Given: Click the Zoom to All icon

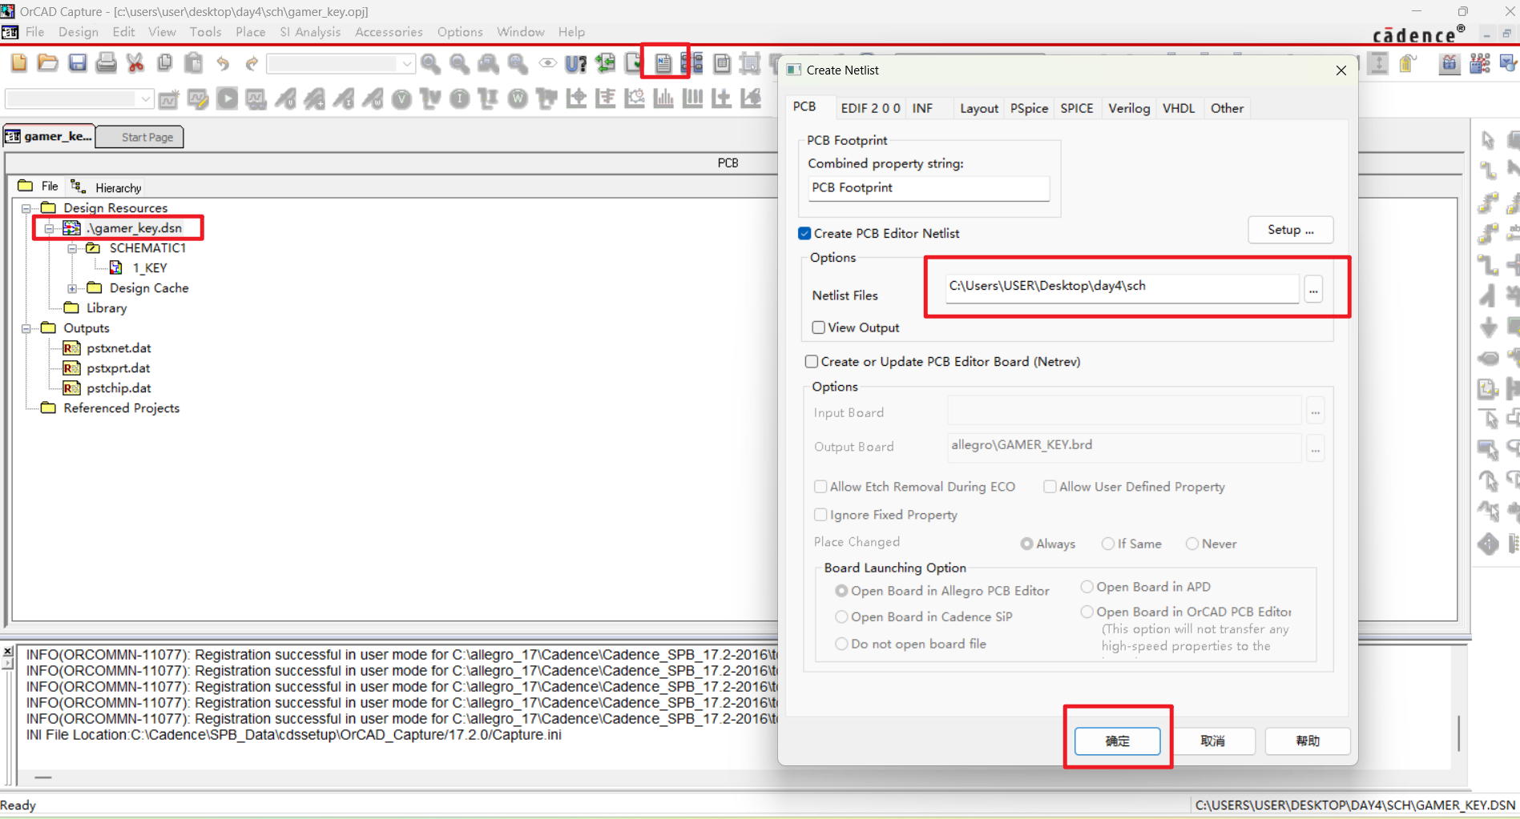Looking at the screenshot, I should pos(518,63).
